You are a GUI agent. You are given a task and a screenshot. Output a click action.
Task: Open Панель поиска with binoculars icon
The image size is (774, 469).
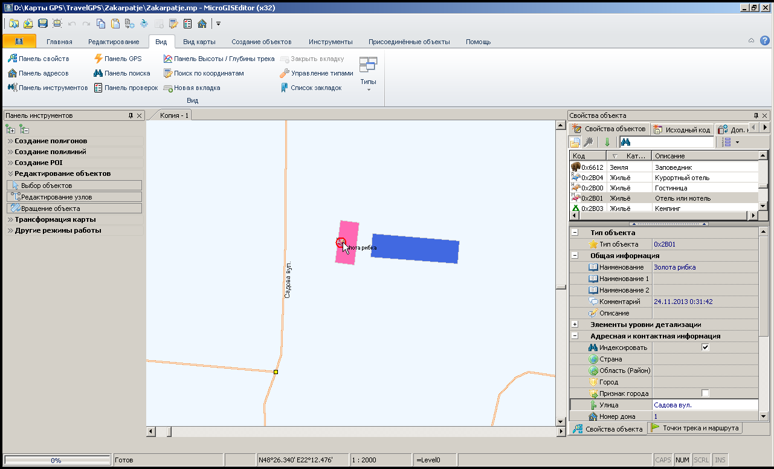121,73
